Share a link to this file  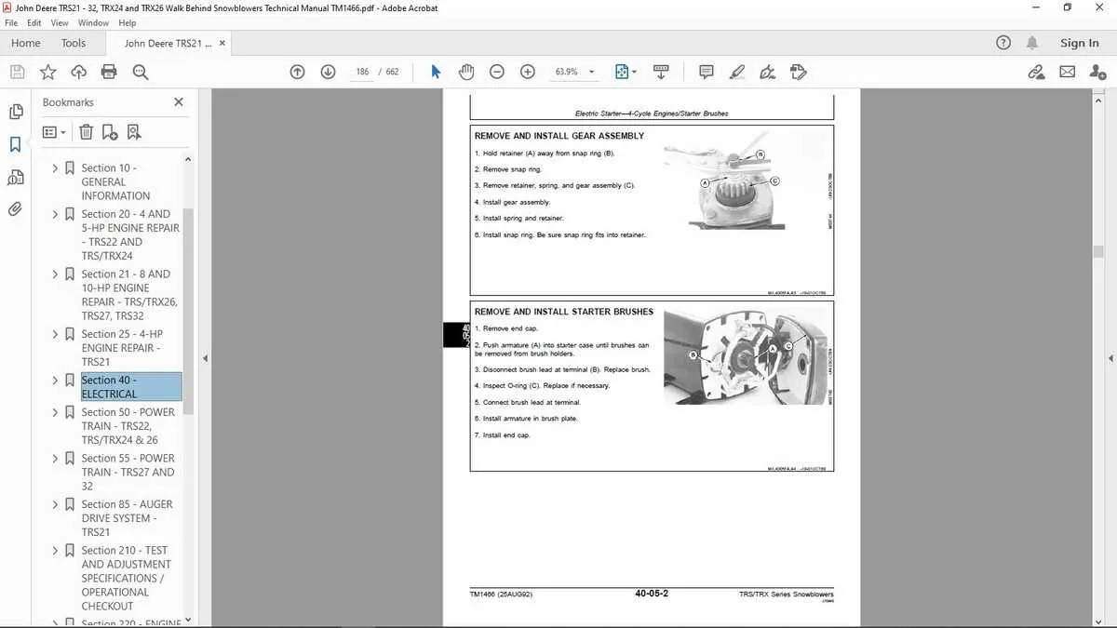tap(1036, 72)
